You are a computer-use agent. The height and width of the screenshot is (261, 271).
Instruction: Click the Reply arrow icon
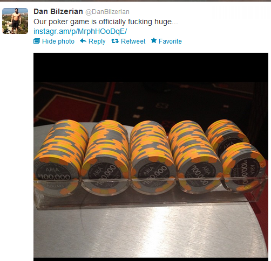pos(83,41)
